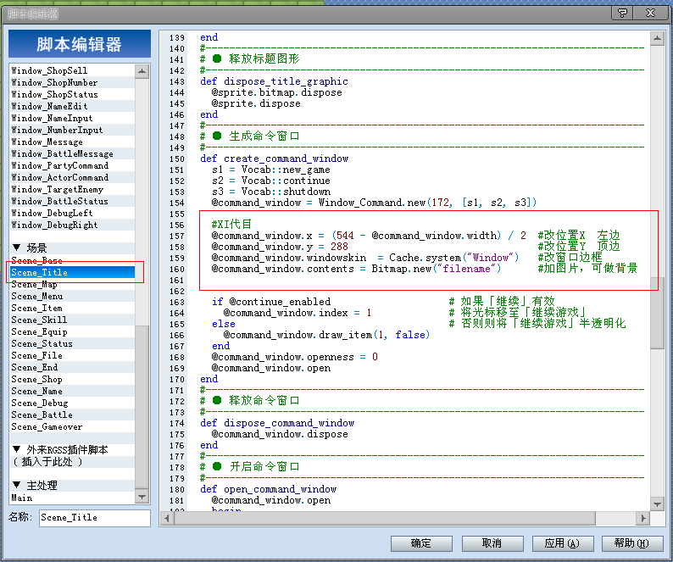Click the code editor vertical scrollbar thumb
Viewport: 673px width, 562px height.
pyautogui.click(x=657, y=314)
